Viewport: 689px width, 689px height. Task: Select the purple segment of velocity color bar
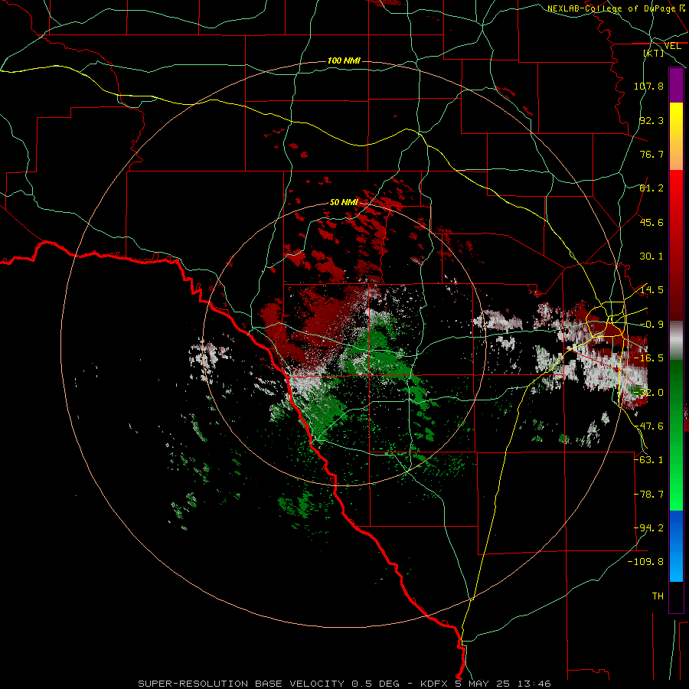pos(676,85)
